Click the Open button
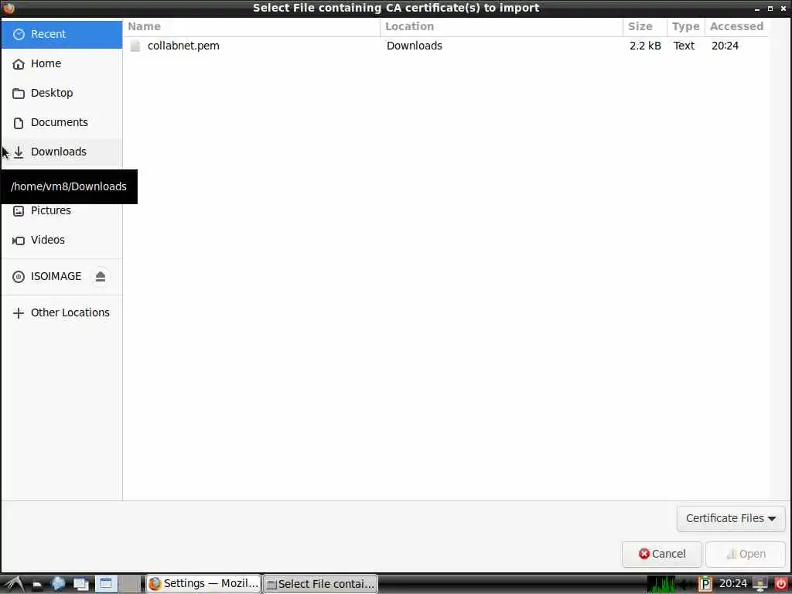792x594 pixels. [x=746, y=554]
